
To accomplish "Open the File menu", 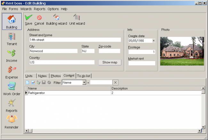I will (4, 9).
